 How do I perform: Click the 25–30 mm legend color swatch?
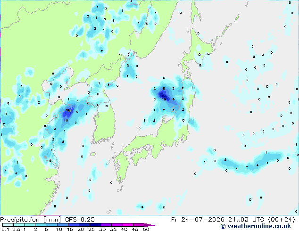tap(95, 225)
